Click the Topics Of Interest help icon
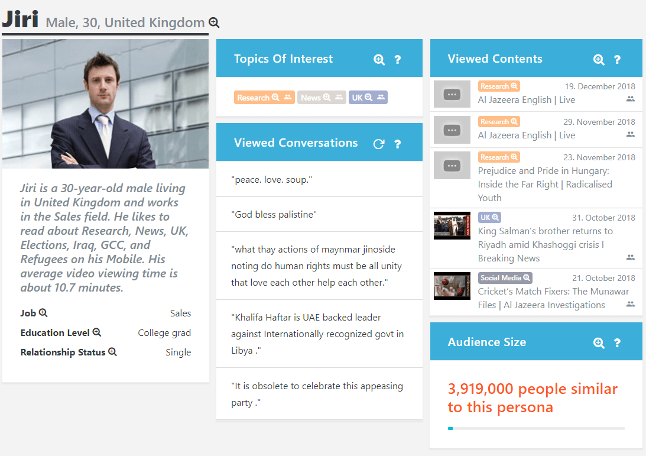Image resolution: width=646 pixels, height=456 pixels. pyautogui.click(x=398, y=59)
